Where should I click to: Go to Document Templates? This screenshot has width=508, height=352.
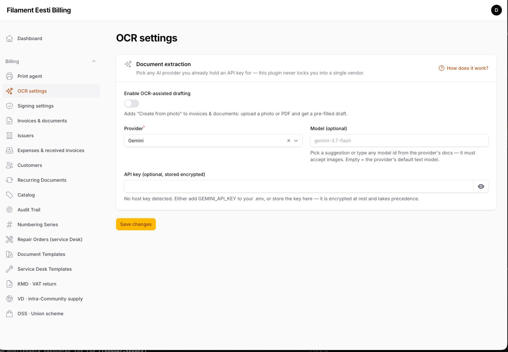click(51, 254)
